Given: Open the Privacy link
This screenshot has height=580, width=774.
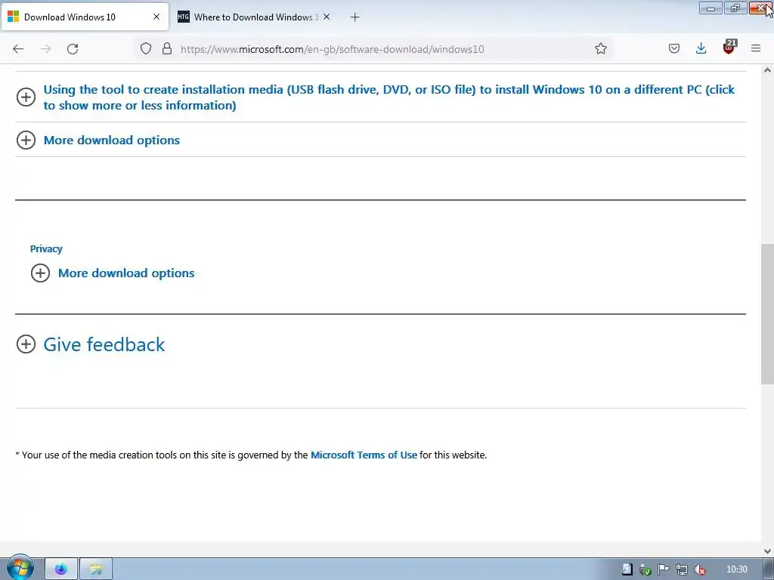Looking at the screenshot, I should click(x=46, y=248).
